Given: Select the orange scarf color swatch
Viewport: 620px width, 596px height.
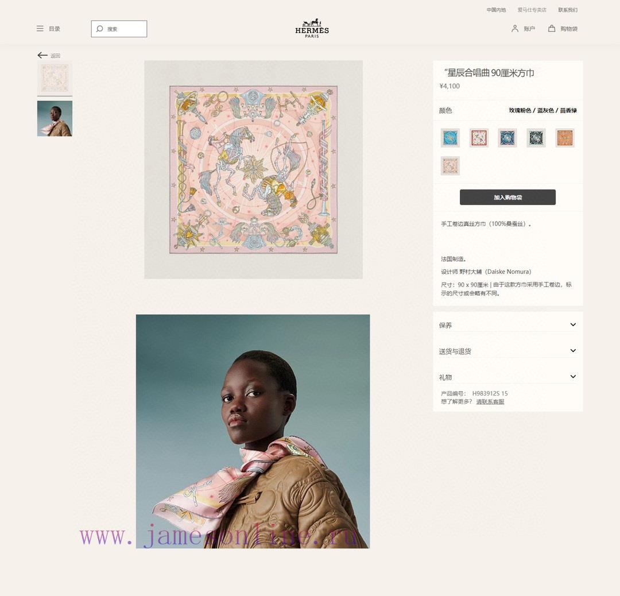Looking at the screenshot, I should click(565, 138).
